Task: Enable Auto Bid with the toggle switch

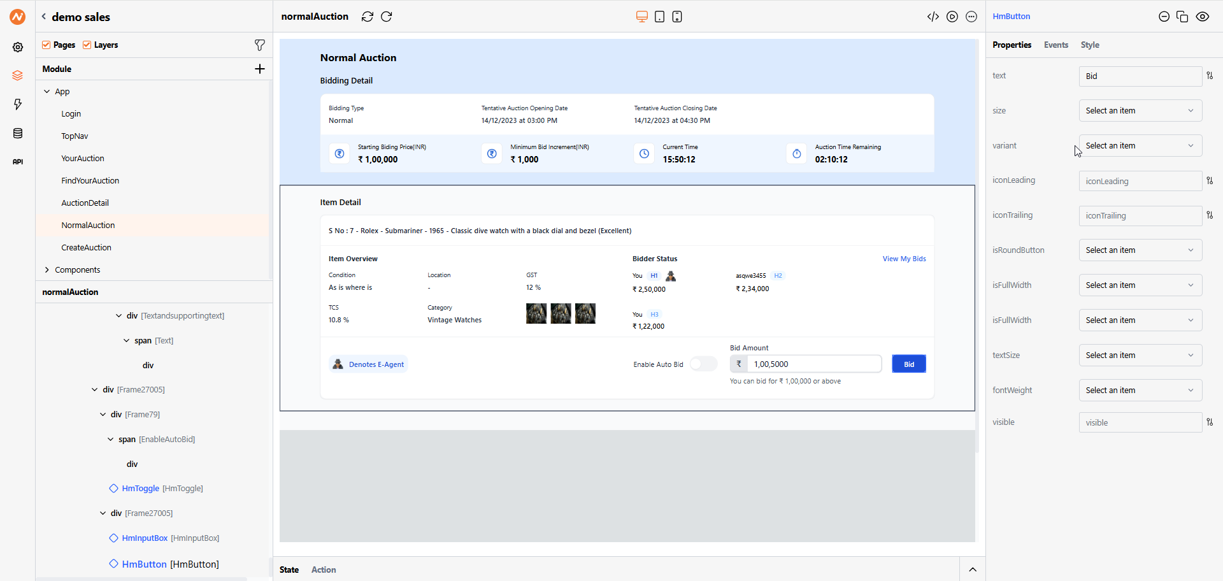Action: (703, 364)
